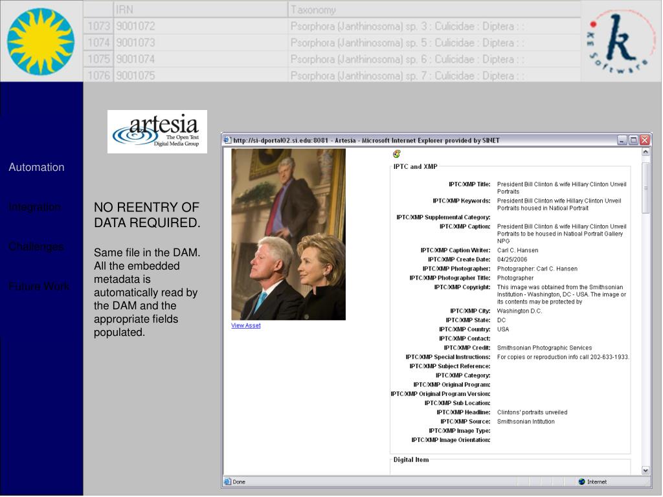Click the IPTC/XMP Caption Writer label
663x497 pixels.
(x=455, y=250)
